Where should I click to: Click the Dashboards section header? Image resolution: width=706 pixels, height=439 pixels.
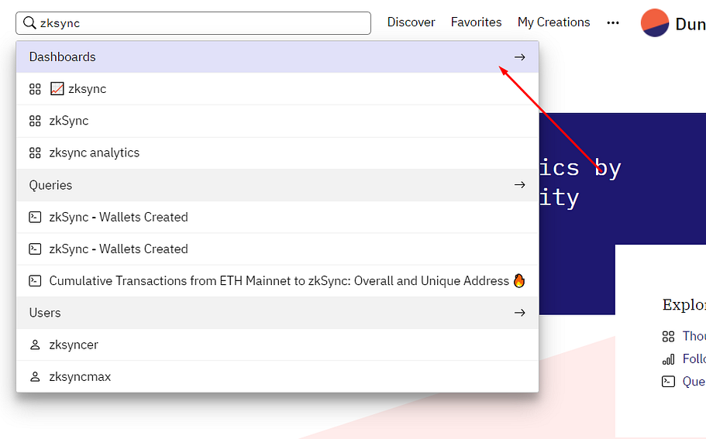pos(277,57)
